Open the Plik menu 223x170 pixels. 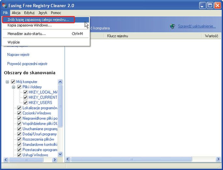[6, 13]
